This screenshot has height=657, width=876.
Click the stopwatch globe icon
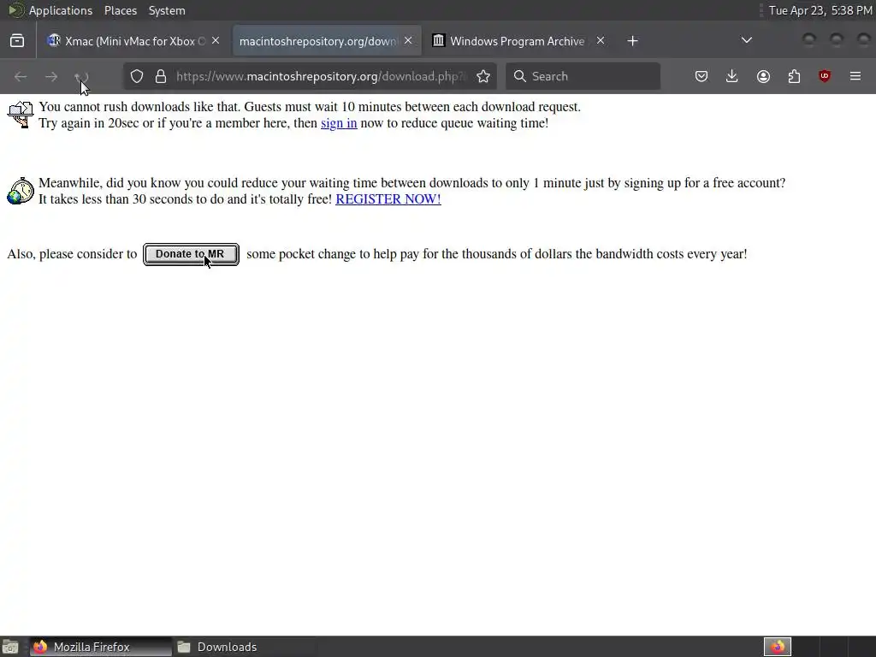[x=21, y=191]
